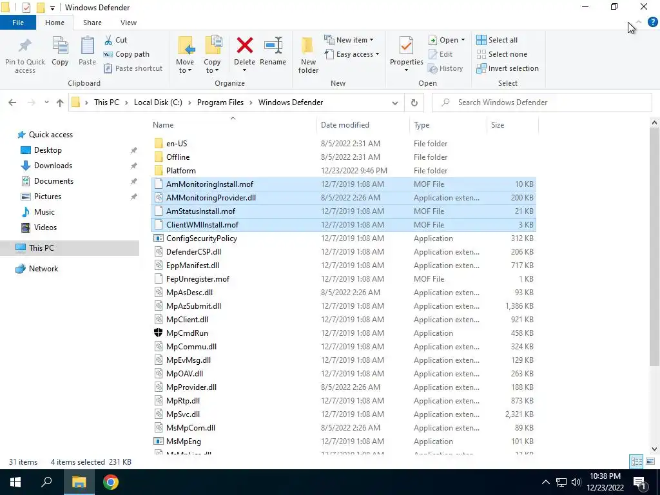Open address bar history dropdown
Screen dimensions: 660x495
pos(395,102)
